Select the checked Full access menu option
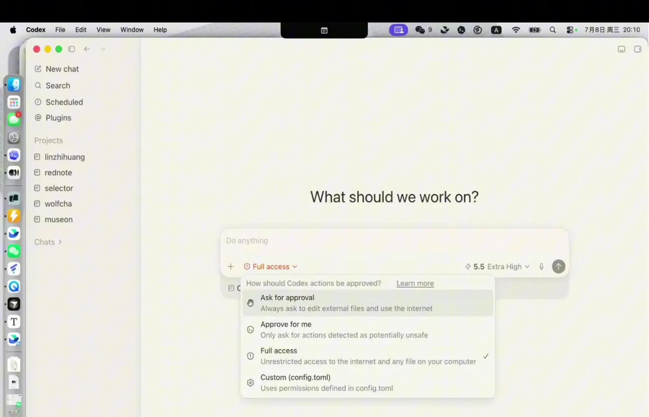This screenshot has height=417, width=649. pos(368,356)
